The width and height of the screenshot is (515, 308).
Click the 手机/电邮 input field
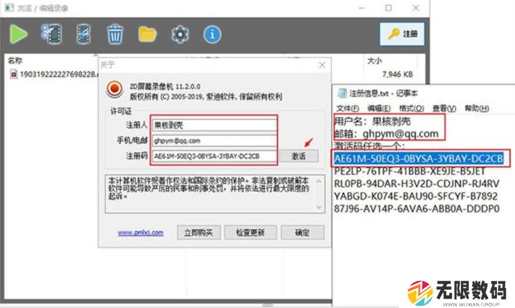(214, 141)
